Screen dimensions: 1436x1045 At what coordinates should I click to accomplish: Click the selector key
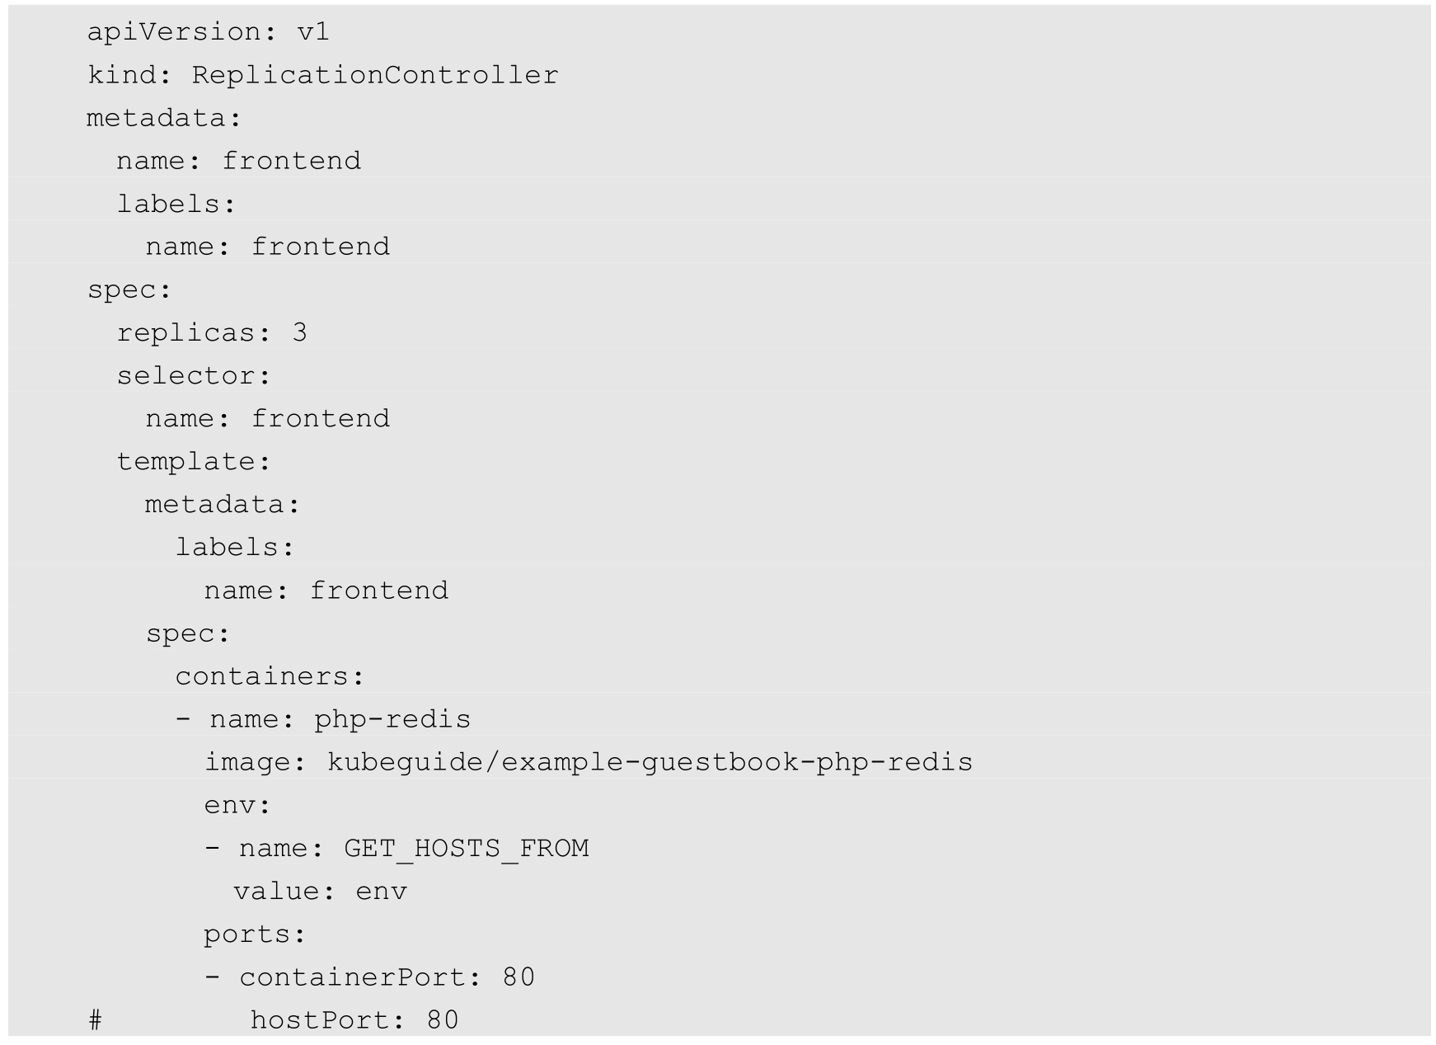(192, 375)
